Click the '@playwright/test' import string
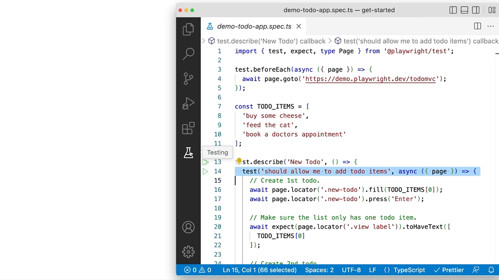The width and height of the screenshot is (499, 280). [x=417, y=51]
